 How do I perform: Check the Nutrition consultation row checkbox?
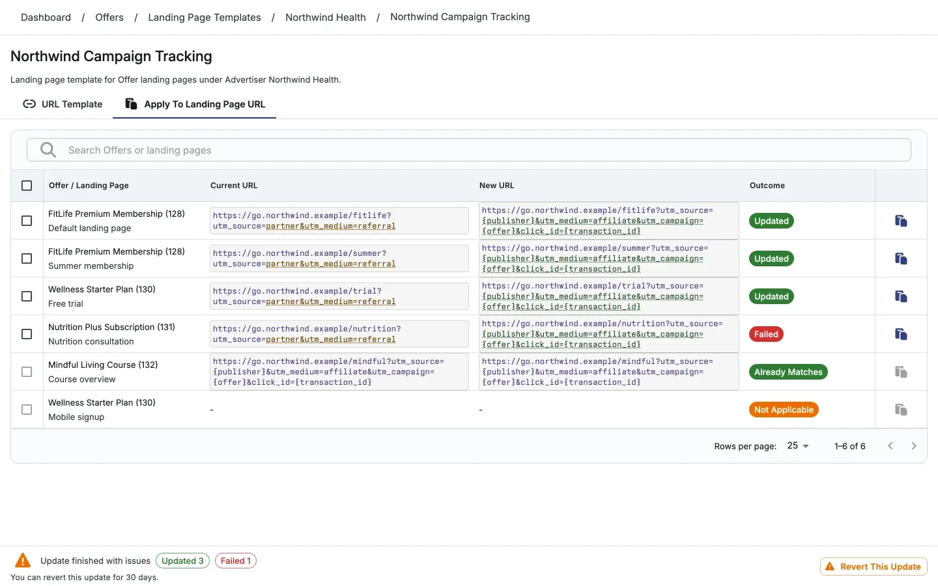27,334
